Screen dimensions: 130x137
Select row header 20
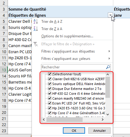(4, 112)
